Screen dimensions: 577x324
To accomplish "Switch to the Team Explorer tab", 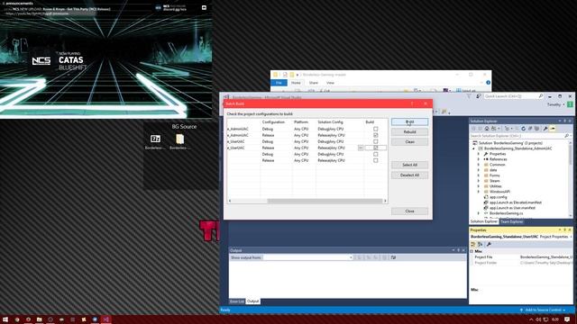I will (x=511, y=221).
